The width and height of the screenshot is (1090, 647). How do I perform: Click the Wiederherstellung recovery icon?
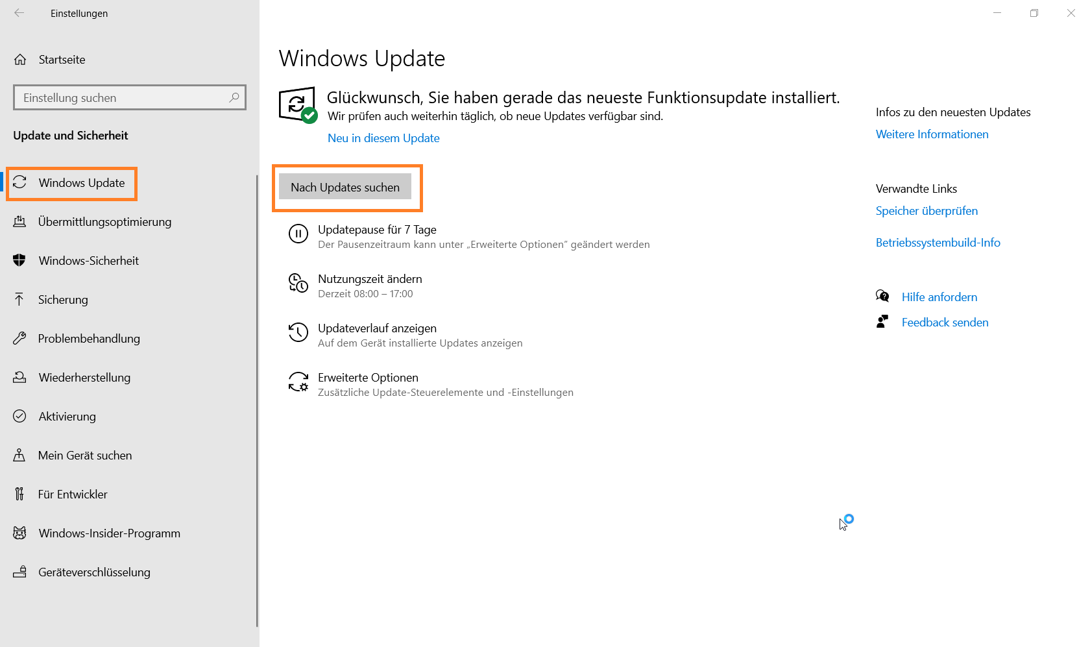point(20,377)
